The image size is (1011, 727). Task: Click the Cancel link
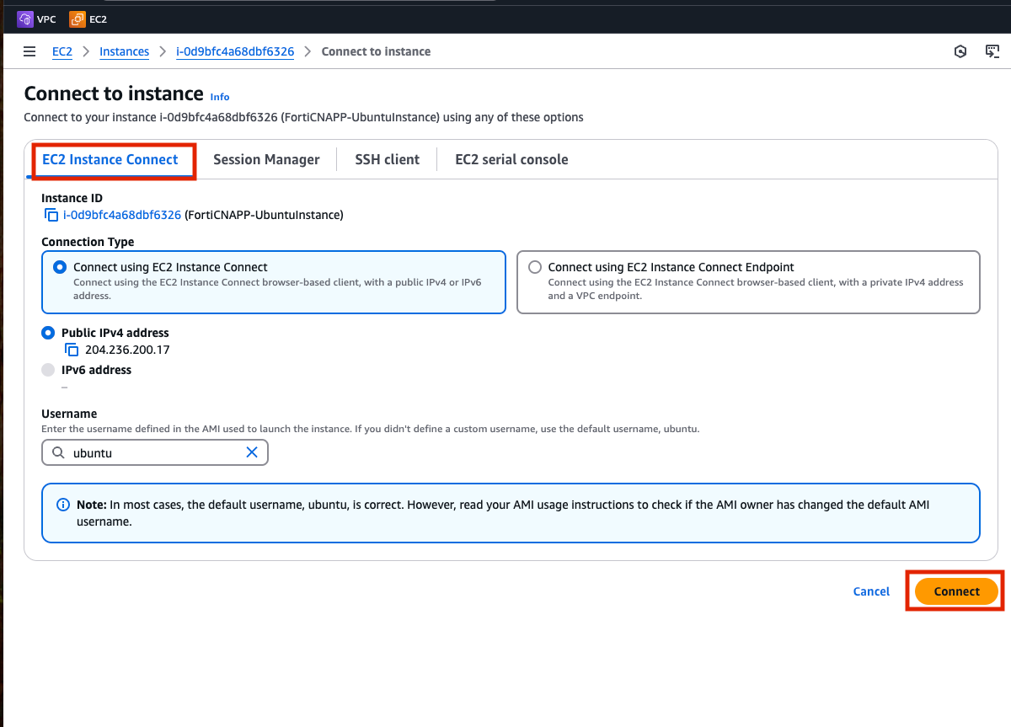tap(871, 591)
